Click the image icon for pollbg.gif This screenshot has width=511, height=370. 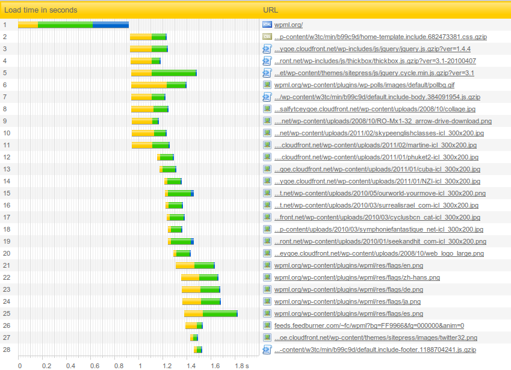(267, 85)
